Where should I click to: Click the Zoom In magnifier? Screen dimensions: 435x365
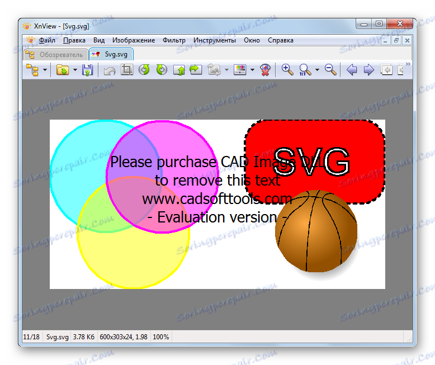click(287, 70)
